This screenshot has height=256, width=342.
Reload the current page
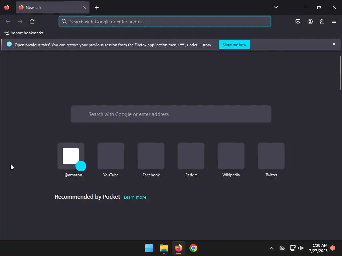click(x=32, y=22)
